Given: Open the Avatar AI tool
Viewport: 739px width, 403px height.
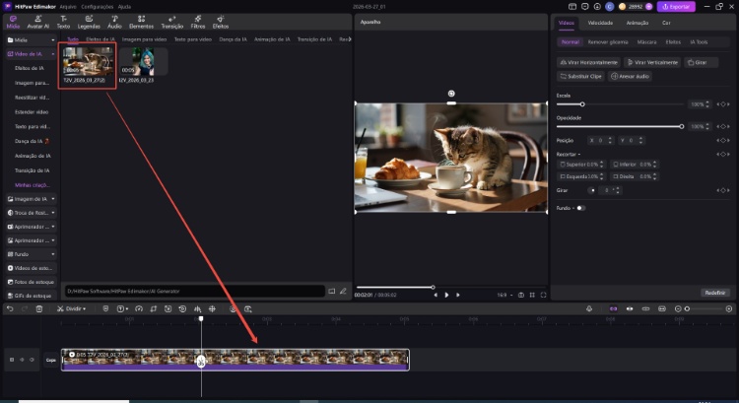Looking at the screenshot, I should [x=38, y=22].
